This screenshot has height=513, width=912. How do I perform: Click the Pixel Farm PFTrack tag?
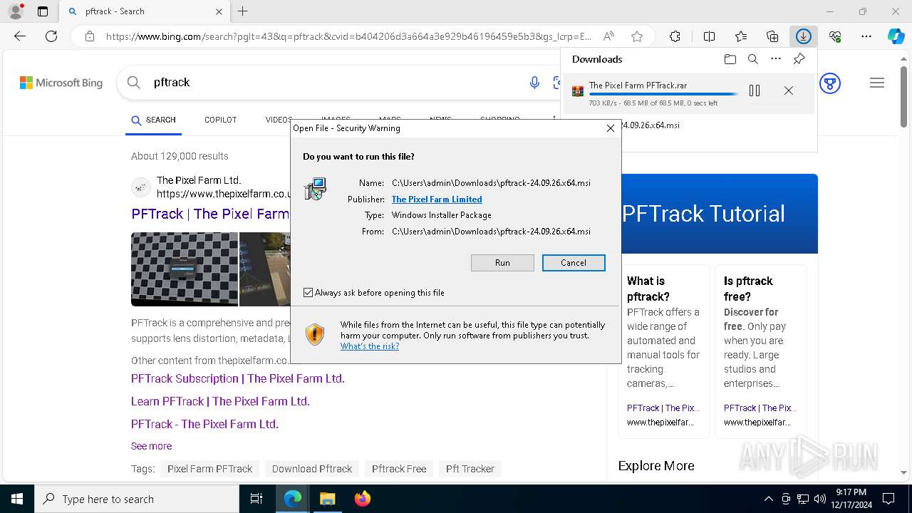click(x=209, y=469)
